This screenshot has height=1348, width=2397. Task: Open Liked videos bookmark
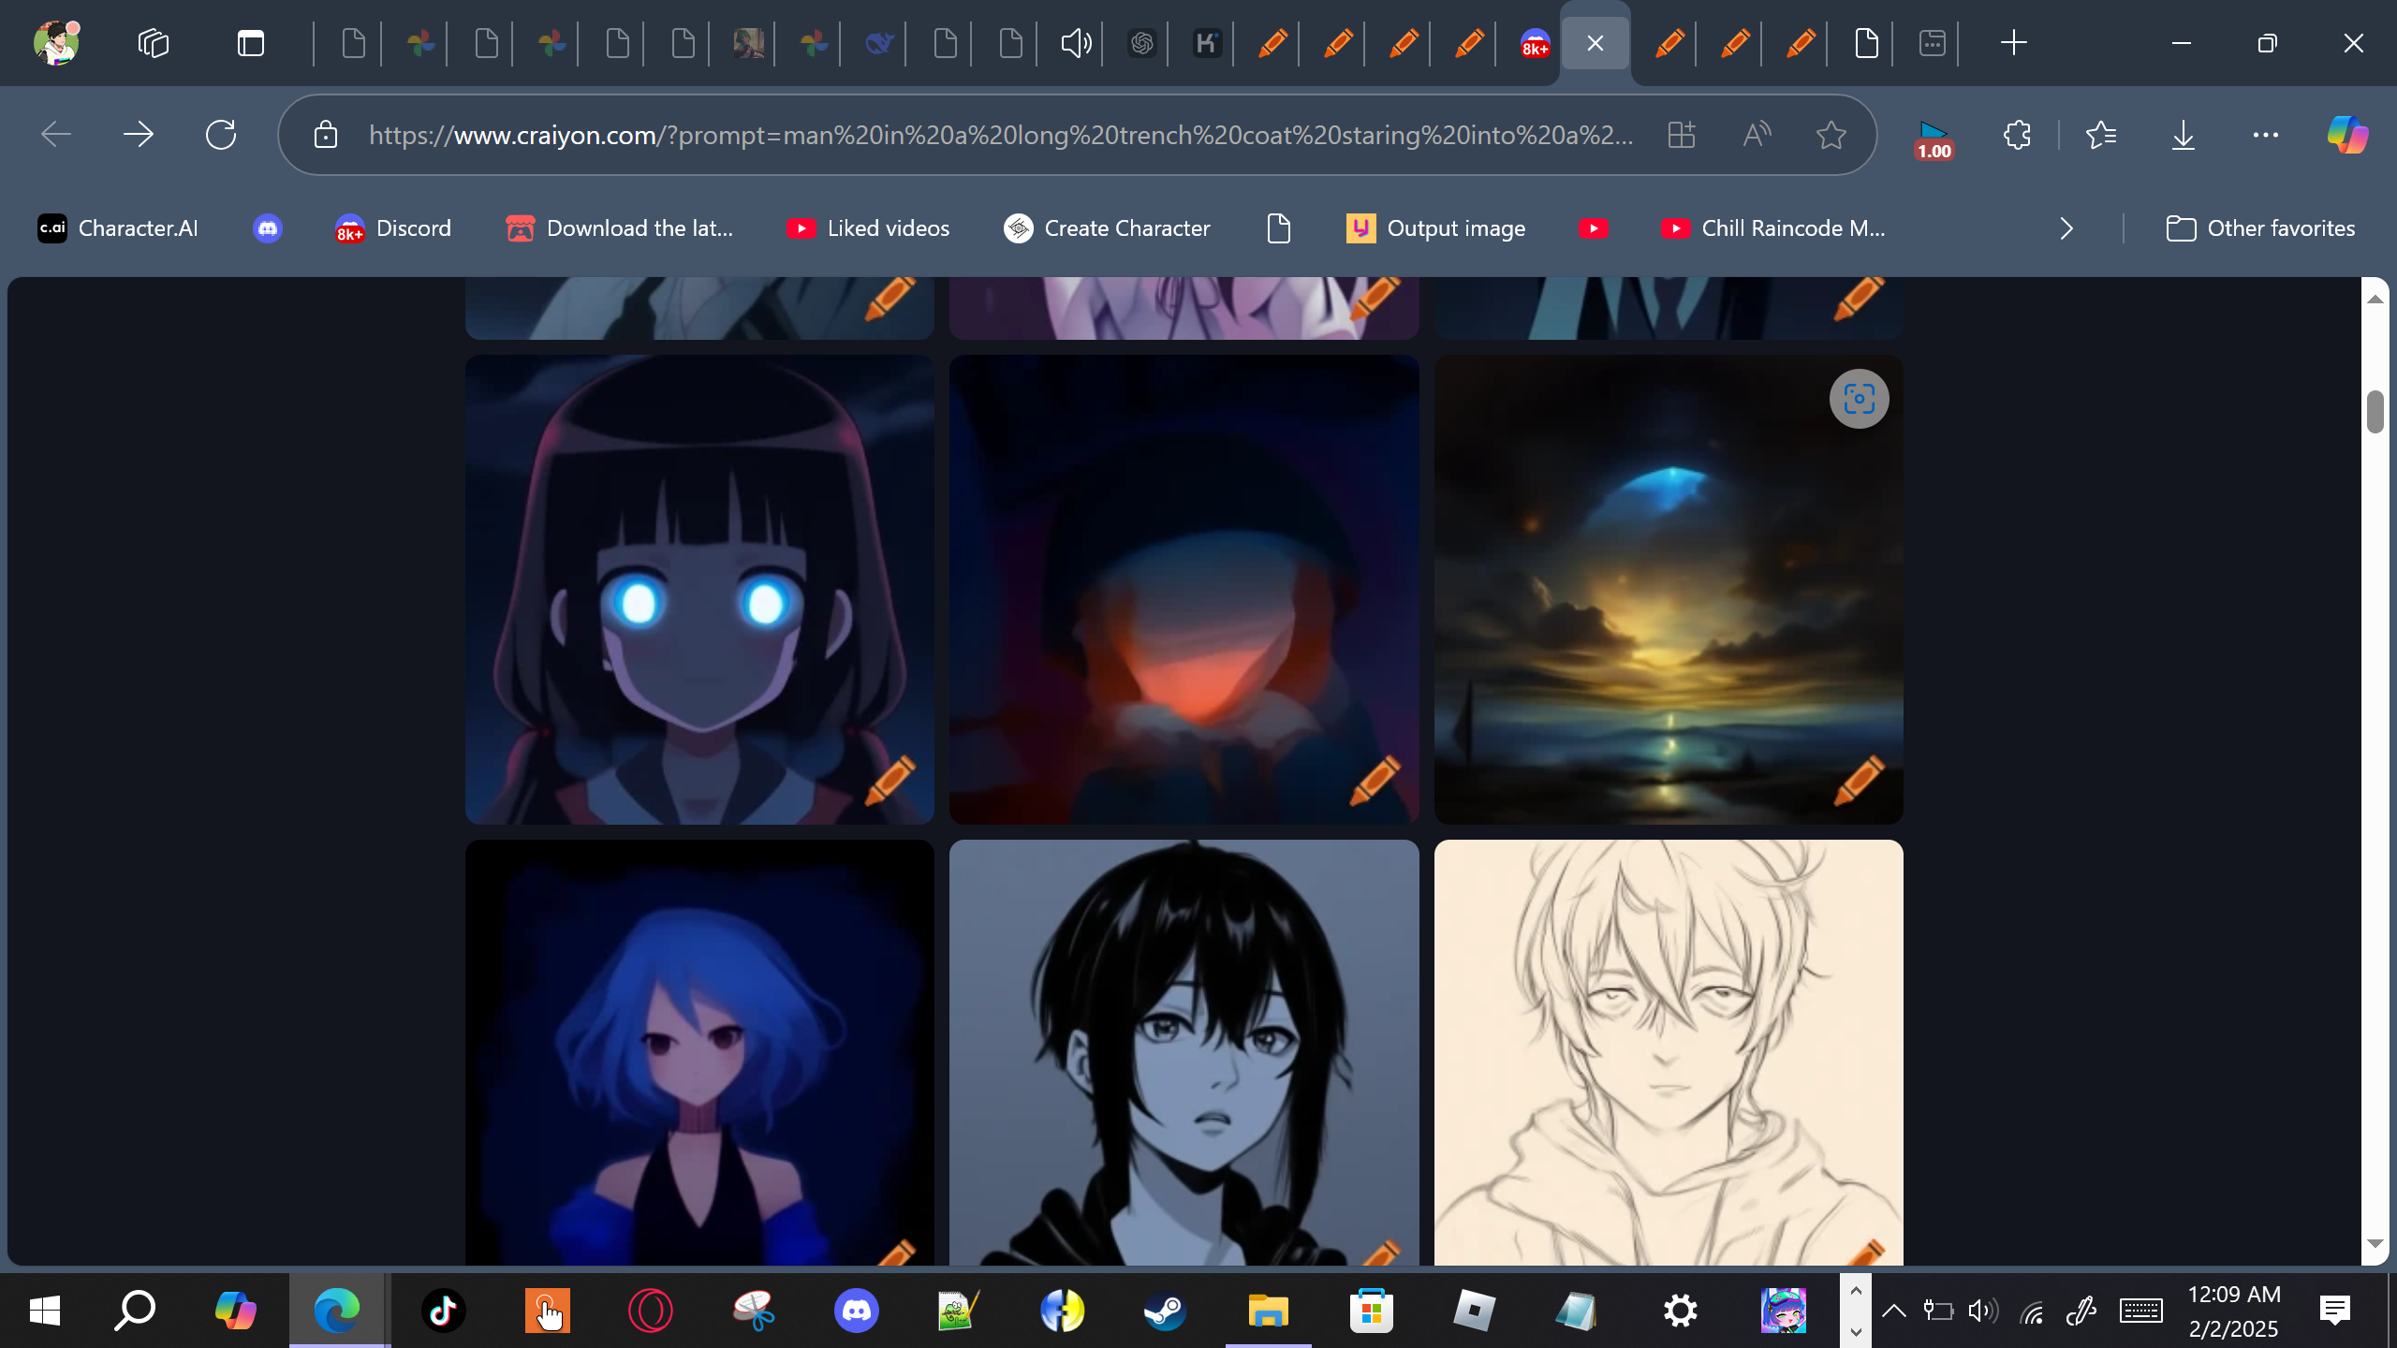pos(868,228)
